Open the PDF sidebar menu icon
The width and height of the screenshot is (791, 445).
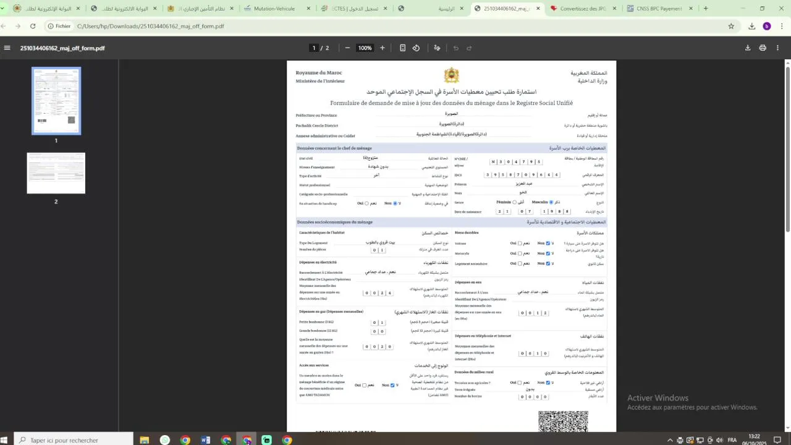coord(7,48)
